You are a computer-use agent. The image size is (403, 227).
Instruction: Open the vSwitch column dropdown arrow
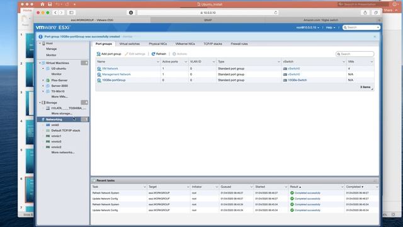click(x=344, y=62)
